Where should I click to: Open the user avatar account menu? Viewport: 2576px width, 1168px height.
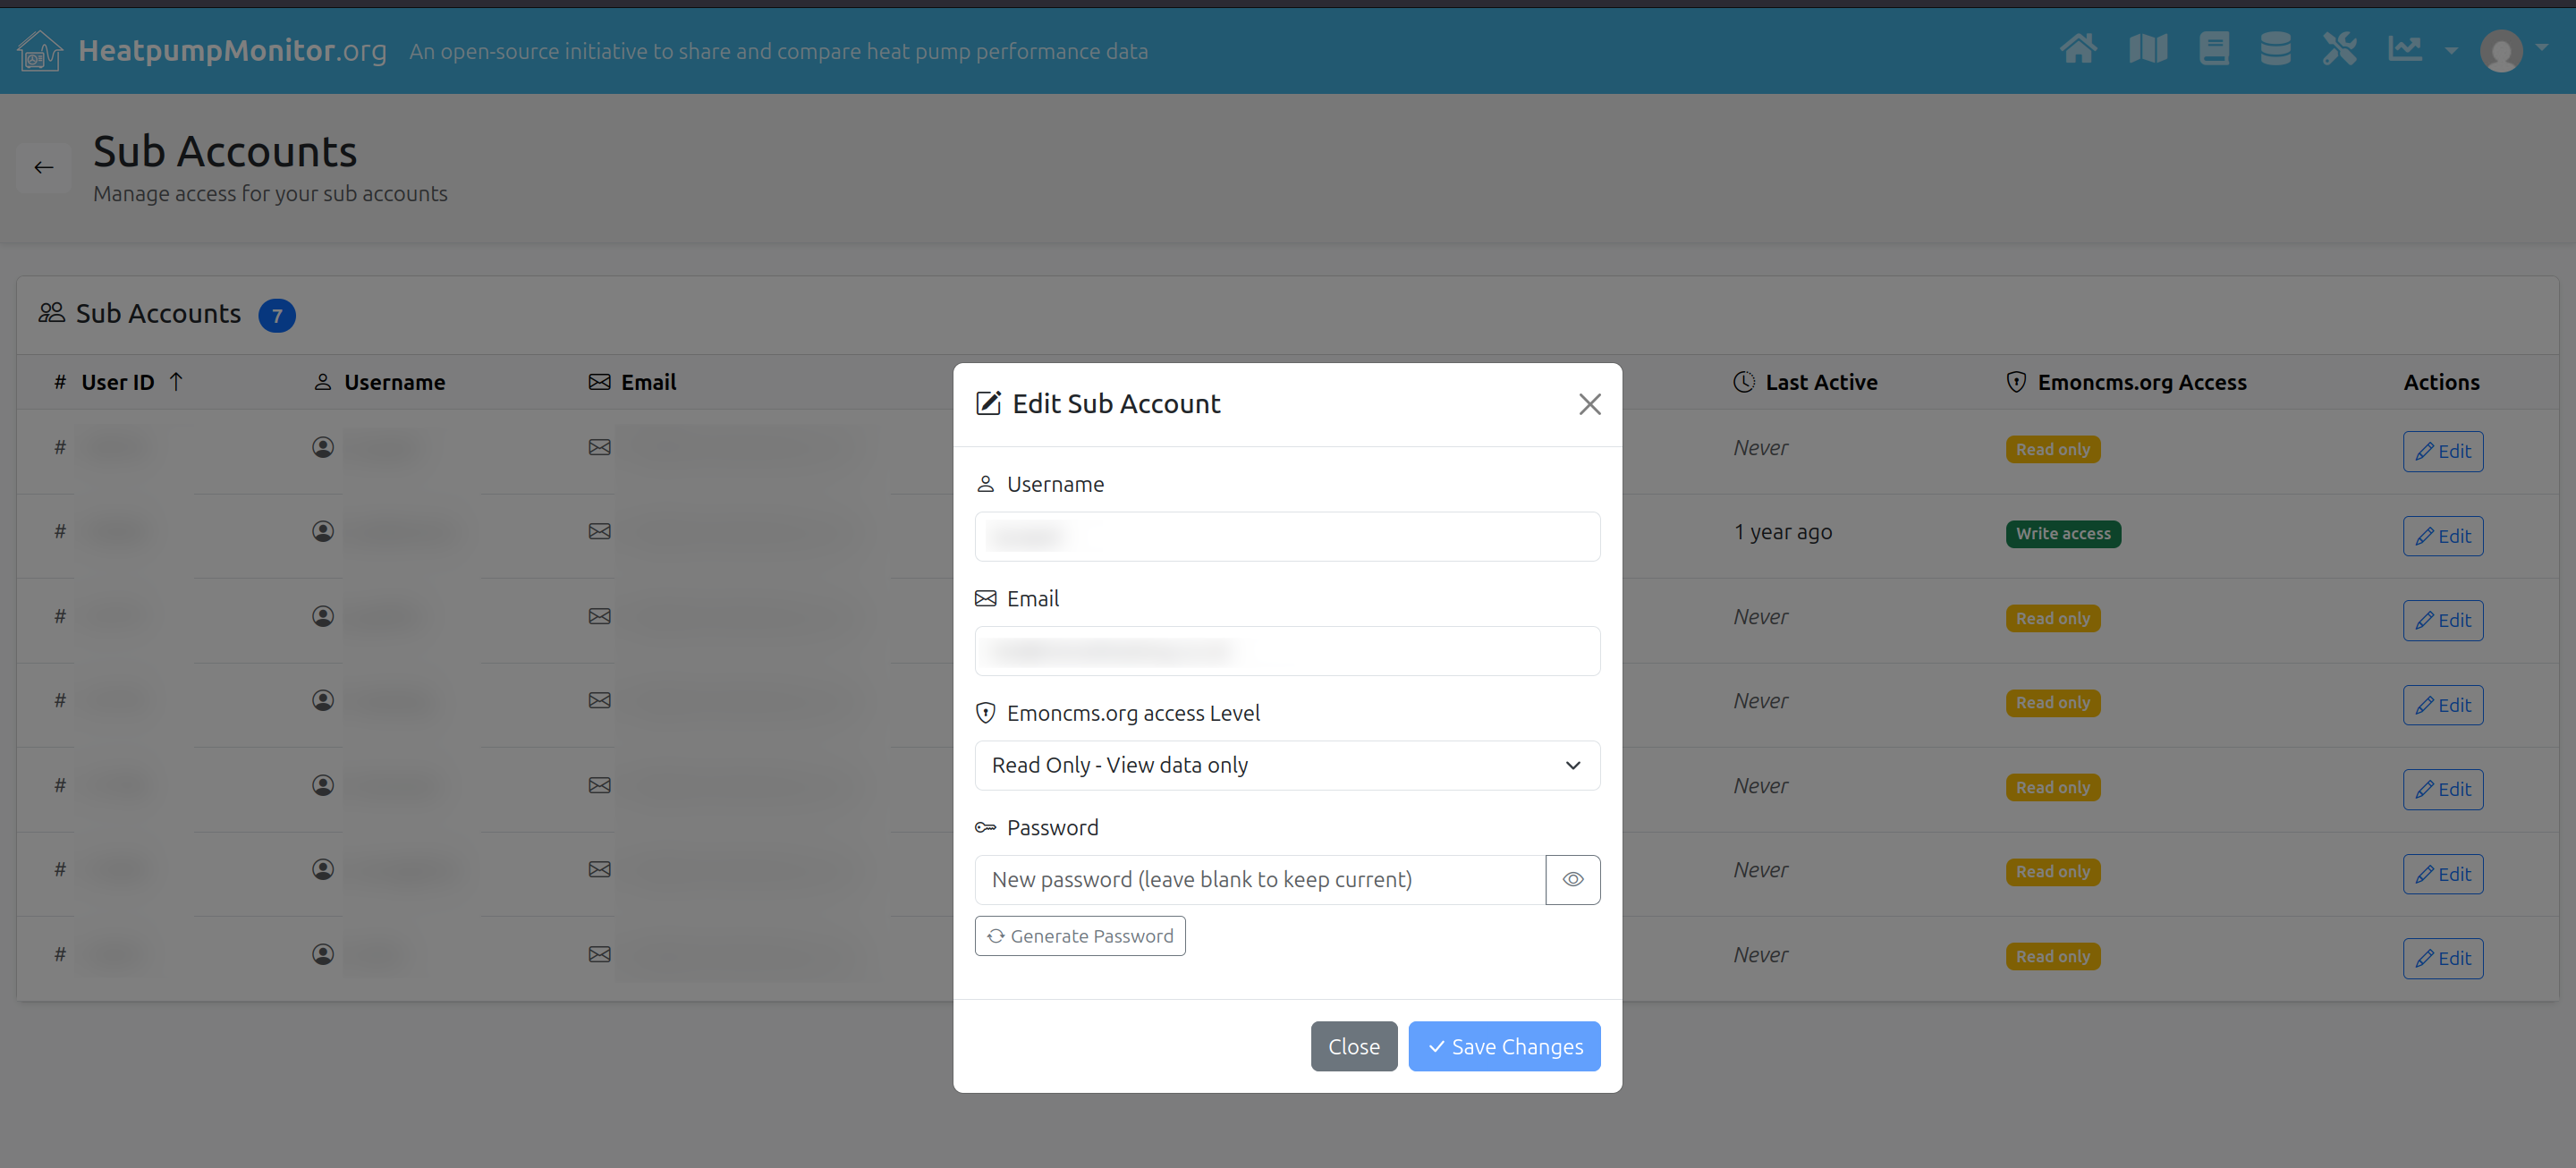coord(2502,50)
